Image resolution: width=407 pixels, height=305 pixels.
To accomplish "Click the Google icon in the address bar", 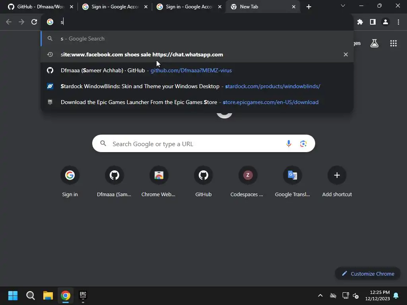I will [50, 22].
